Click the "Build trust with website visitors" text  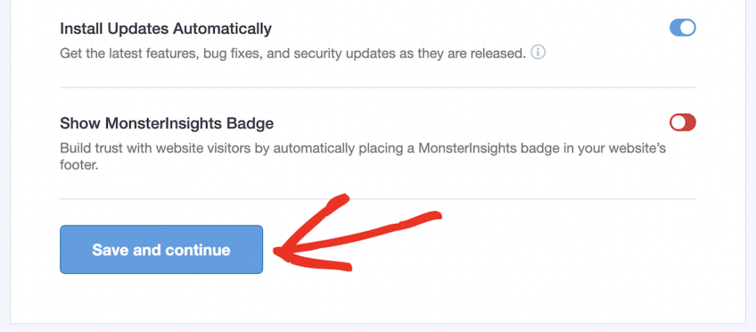click(x=148, y=148)
